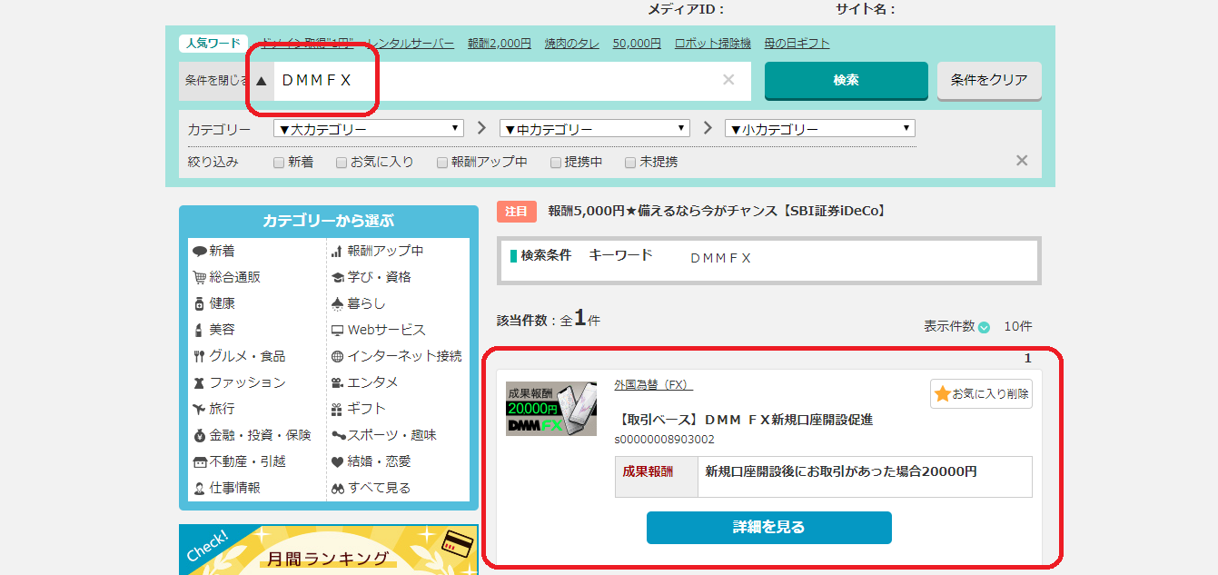Viewport: 1218px width, 575px height.
Task: Select the 報酬2,000円 popular word link
Action: (x=500, y=44)
